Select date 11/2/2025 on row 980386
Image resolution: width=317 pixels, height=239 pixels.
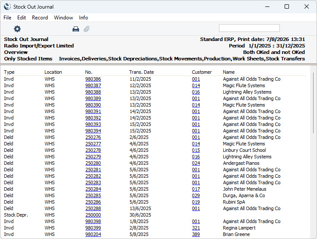click(140, 79)
